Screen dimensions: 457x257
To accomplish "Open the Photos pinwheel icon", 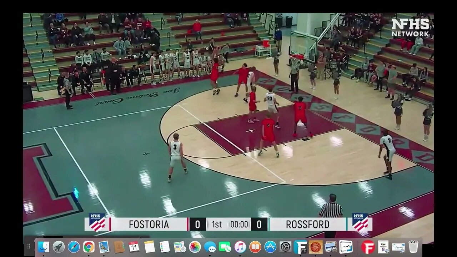I will pos(195,247).
